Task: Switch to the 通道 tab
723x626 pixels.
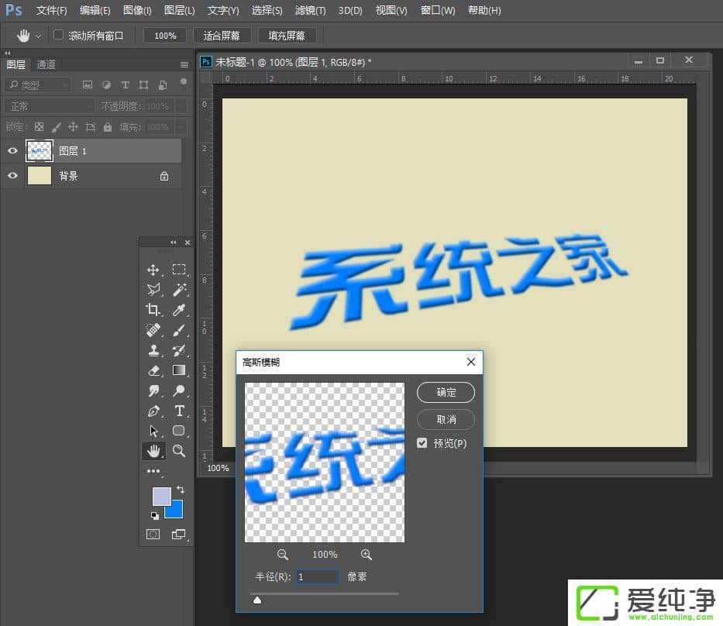Action: pyautogui.click(x=46, y=64)
